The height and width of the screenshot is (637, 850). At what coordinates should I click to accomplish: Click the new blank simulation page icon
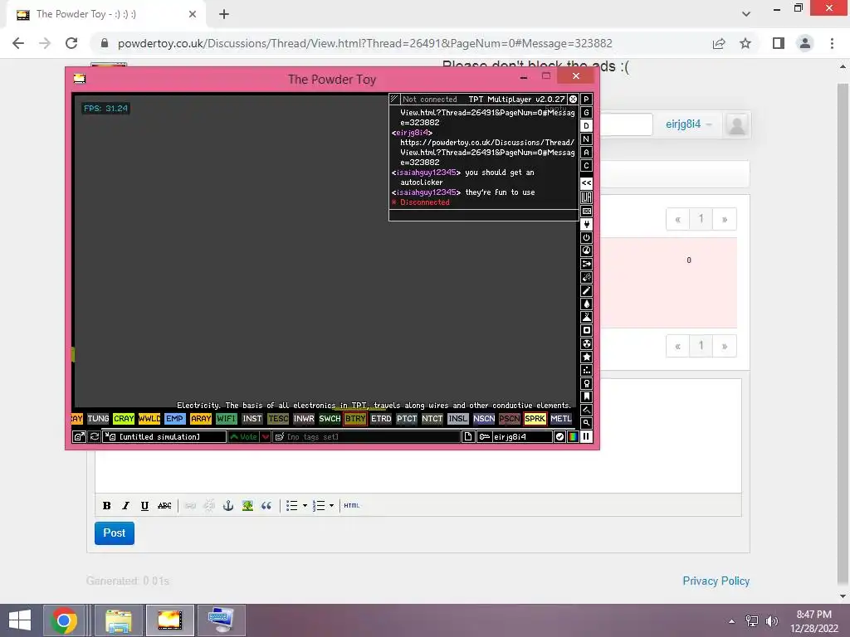coord(468,436)
